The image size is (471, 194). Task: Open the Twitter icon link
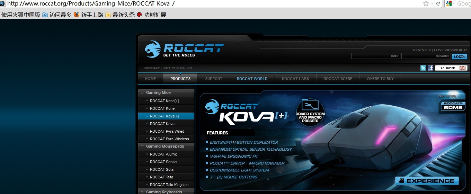[x=423, y=68]
